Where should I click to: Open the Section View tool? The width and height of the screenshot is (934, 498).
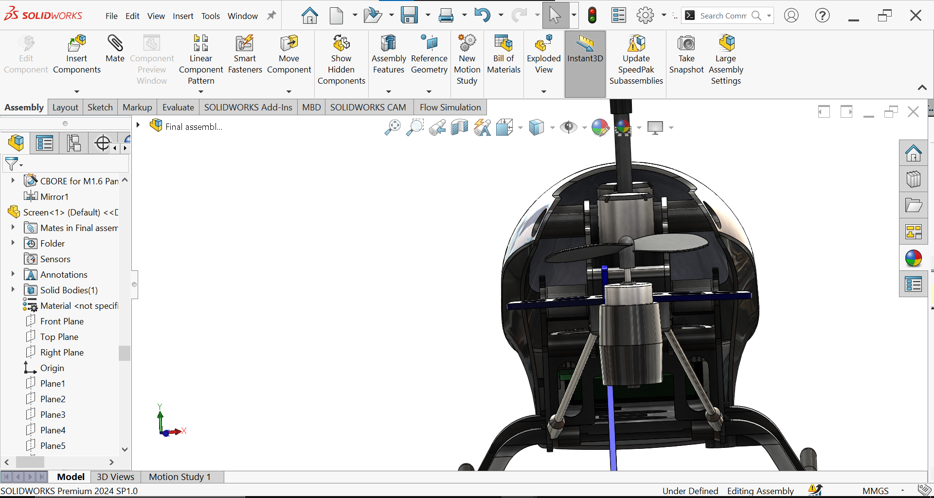click(x=459, y=127)
